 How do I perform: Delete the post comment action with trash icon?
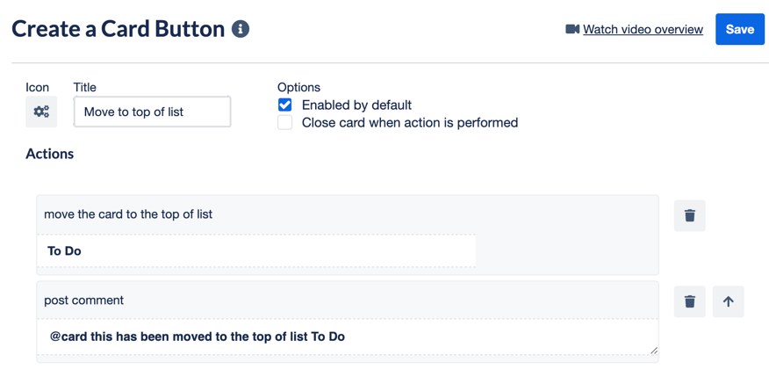(x=689, y=301)
